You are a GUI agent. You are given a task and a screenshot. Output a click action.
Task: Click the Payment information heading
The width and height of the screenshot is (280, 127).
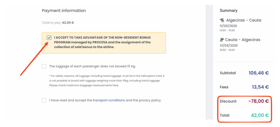64,11
